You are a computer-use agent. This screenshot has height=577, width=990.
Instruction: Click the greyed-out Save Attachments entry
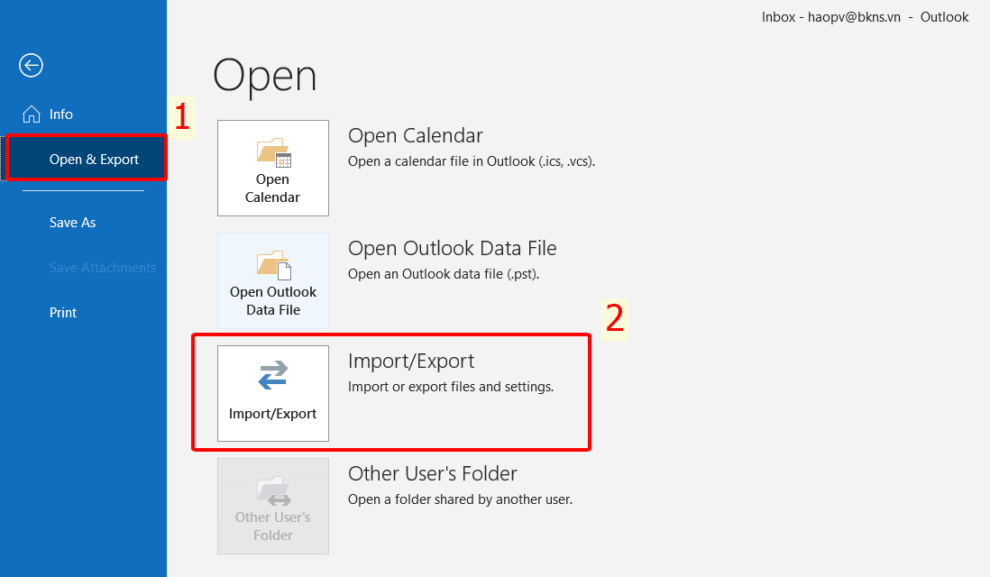pyautogui.click(x=103, y=267)
